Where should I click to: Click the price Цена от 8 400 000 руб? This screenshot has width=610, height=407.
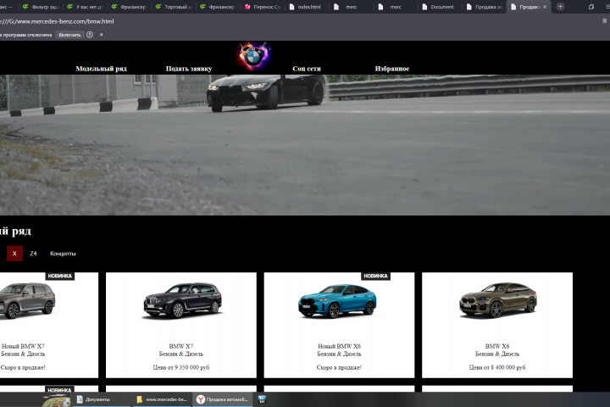(x=497, y=367)
